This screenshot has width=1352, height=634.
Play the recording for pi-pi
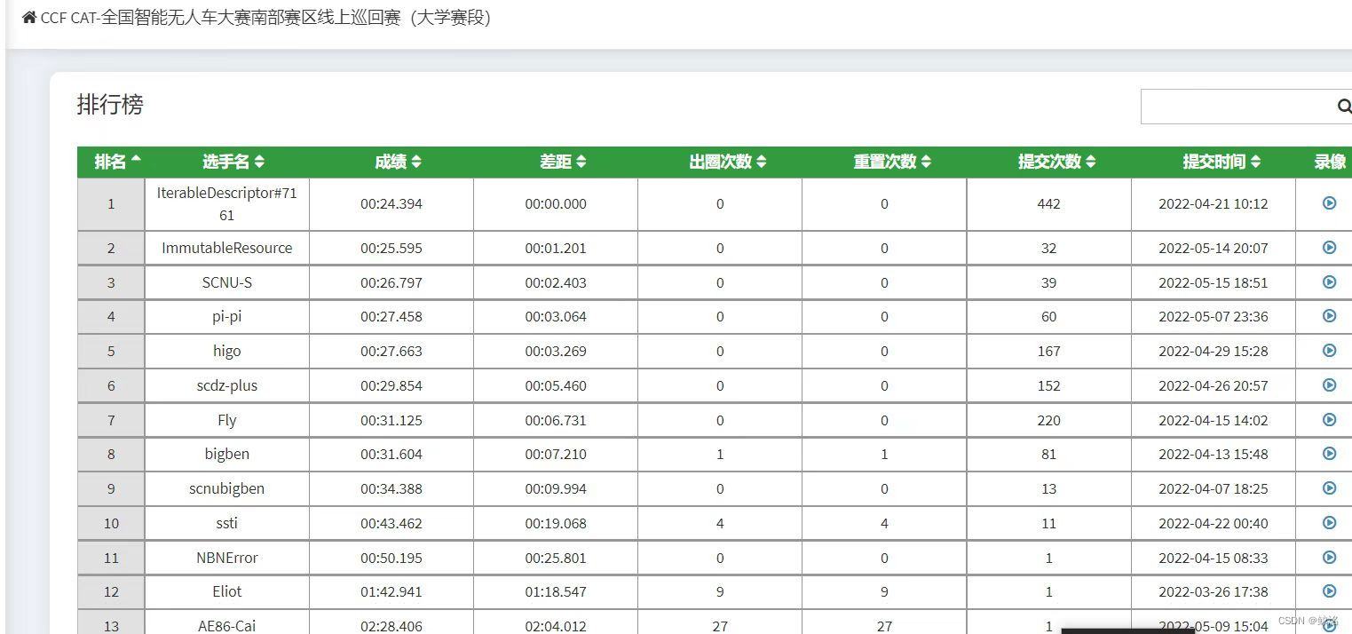pos(1329,315)
